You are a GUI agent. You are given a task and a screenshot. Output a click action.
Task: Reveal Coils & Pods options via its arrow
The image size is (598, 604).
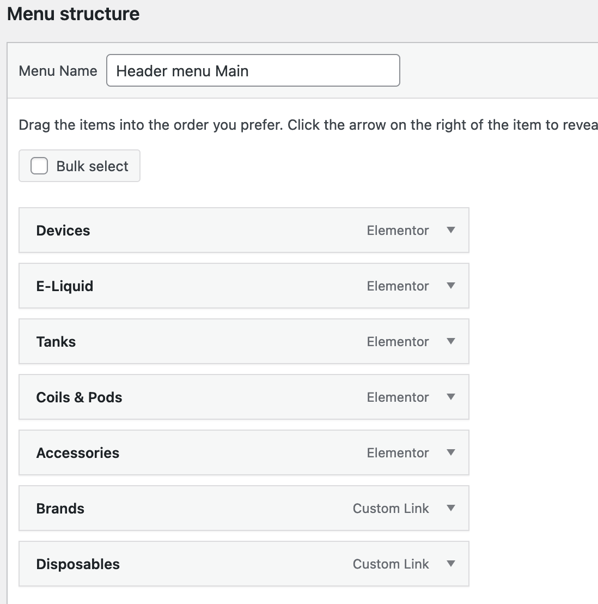coord(450,397)
